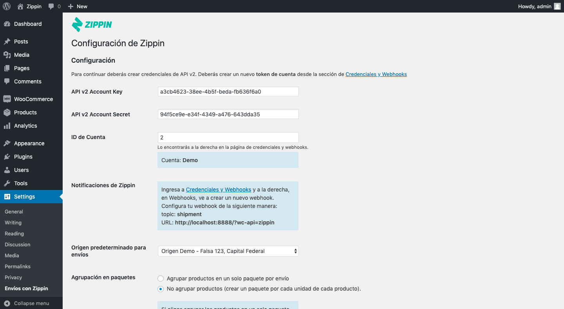Click the webhook URL http://localhost:8888/?wc-api=zippin
Viewport: 564px width, 309px height.
click(x=225, y=222)
